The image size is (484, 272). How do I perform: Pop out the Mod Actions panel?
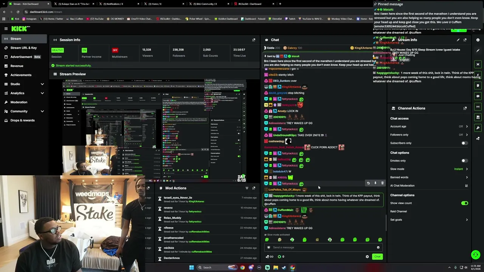(254, 188)
